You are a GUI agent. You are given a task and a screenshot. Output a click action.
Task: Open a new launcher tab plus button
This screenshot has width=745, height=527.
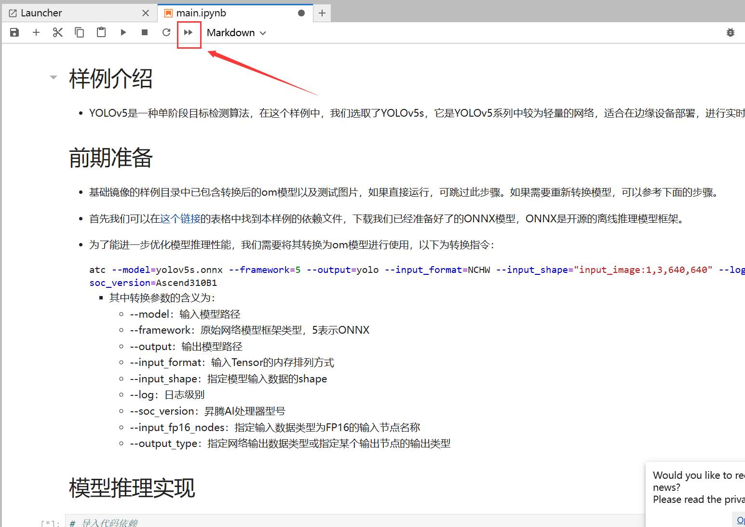pos(322,13)
